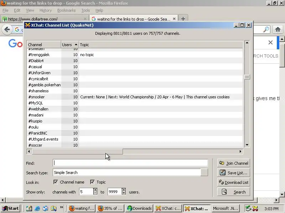Viewport: 285px width, 213px height.
Task: Select the #casual channel row
Action: 135,67
